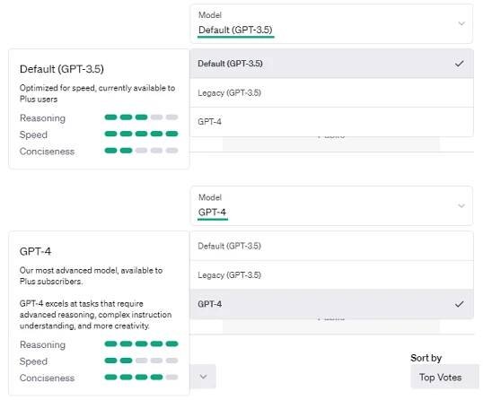Click the Conciseness label in the GPT-4 card

click(47, 378)
